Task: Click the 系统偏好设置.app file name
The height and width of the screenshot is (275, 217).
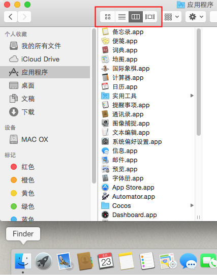Action: click(137, 141)
